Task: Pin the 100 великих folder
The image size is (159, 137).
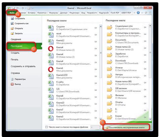Action: tap(145, 90)
